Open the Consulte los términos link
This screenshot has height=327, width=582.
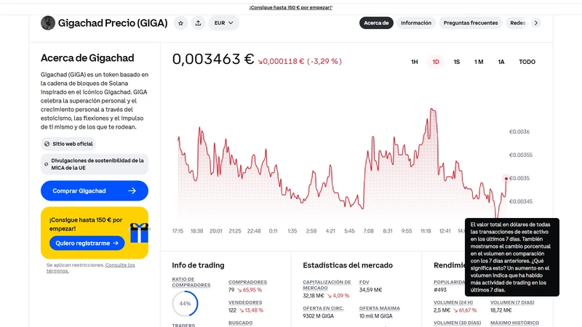90,268
